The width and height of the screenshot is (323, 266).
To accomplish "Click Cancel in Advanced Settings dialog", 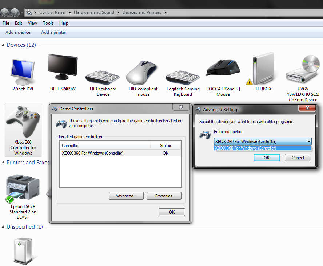I will click(298, 157).
